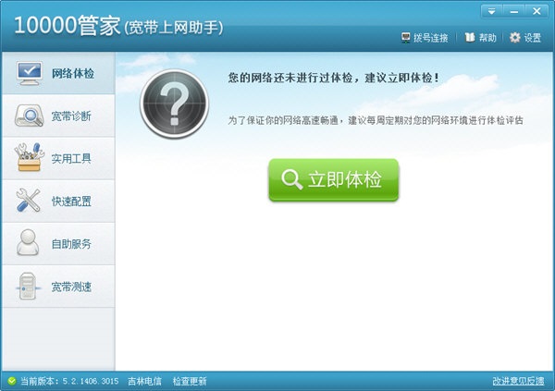Click the 快速配置 wrench icon
The height and width of the screenshot is (391, 555).
click(x=29, y=201)
